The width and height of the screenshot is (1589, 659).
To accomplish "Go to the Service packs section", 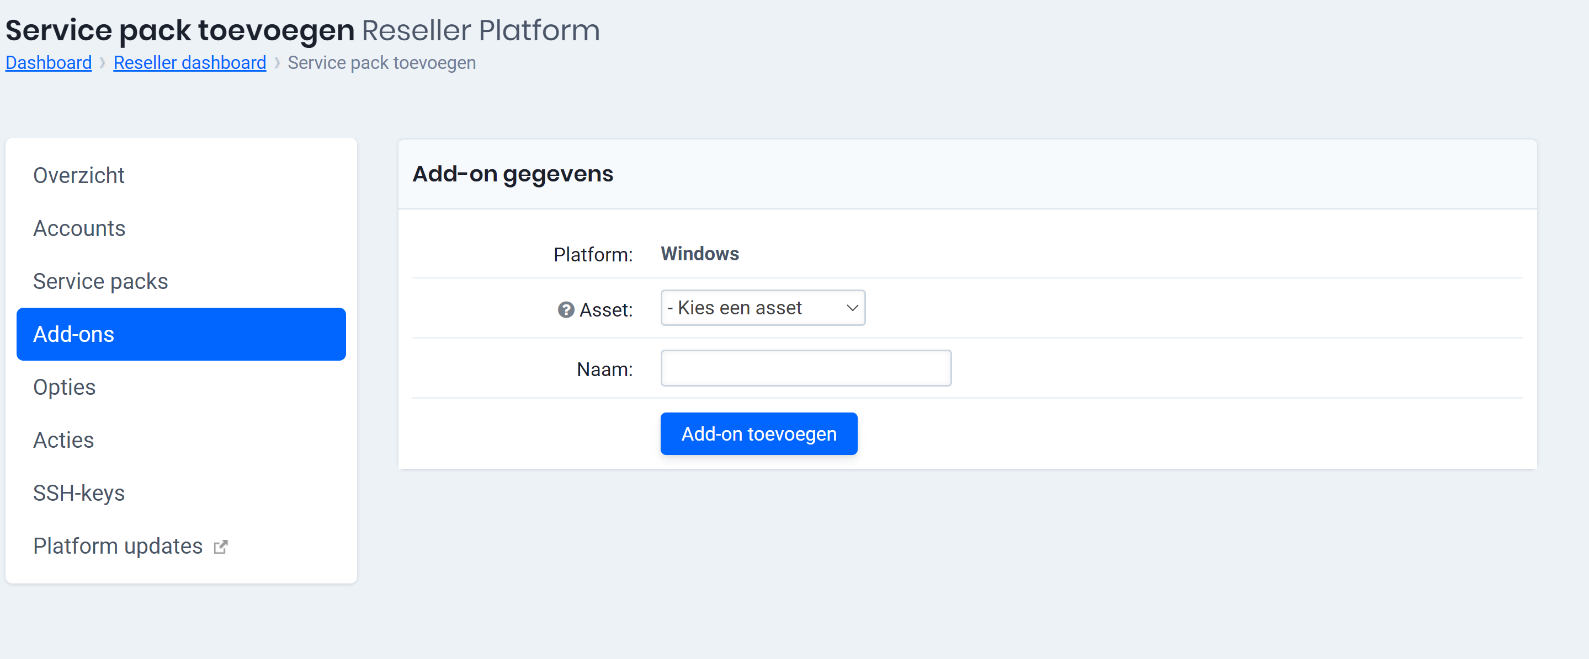I will click(100, 281).
